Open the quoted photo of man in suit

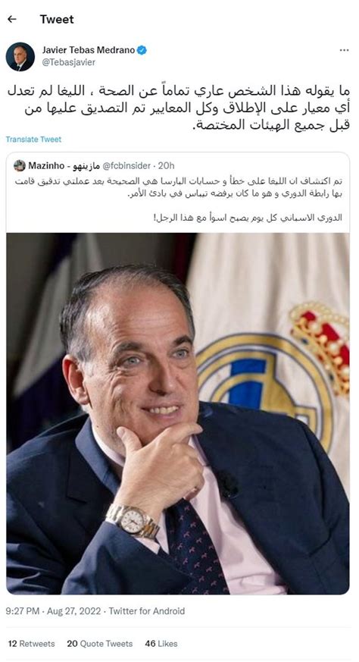click(x=177, y=413)
